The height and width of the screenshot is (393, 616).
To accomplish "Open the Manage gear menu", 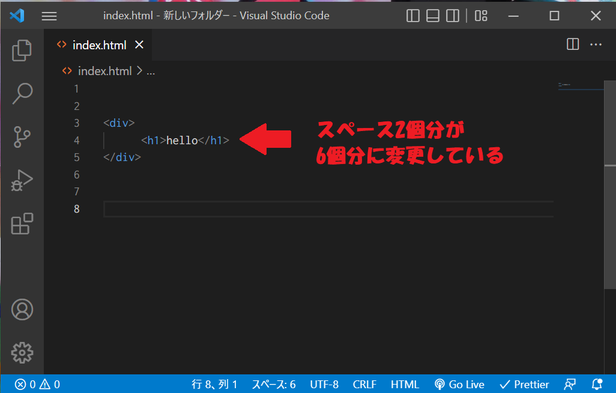I will (x=22, y=353).
